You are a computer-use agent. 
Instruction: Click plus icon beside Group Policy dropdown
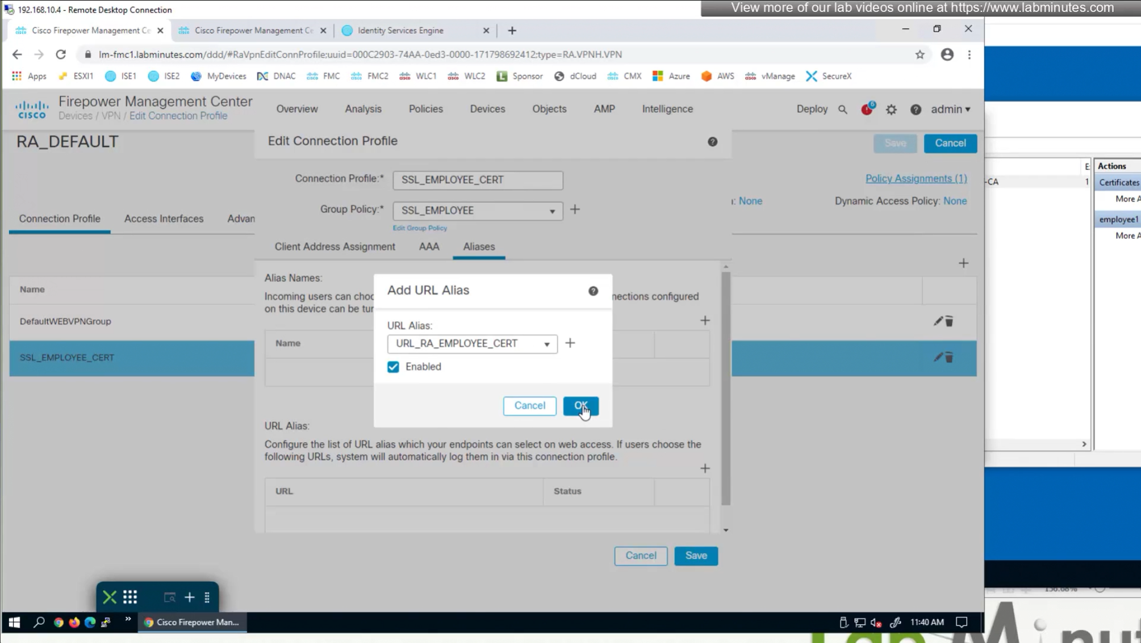pos(575,210)
